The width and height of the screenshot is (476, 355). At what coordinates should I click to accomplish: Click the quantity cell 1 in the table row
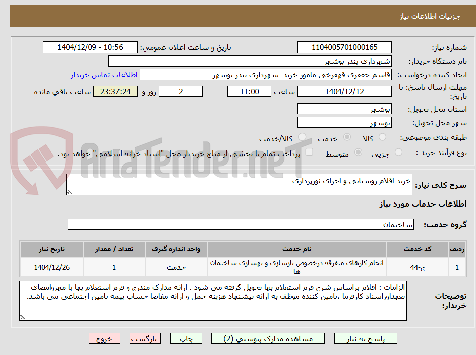pos(114,267)
